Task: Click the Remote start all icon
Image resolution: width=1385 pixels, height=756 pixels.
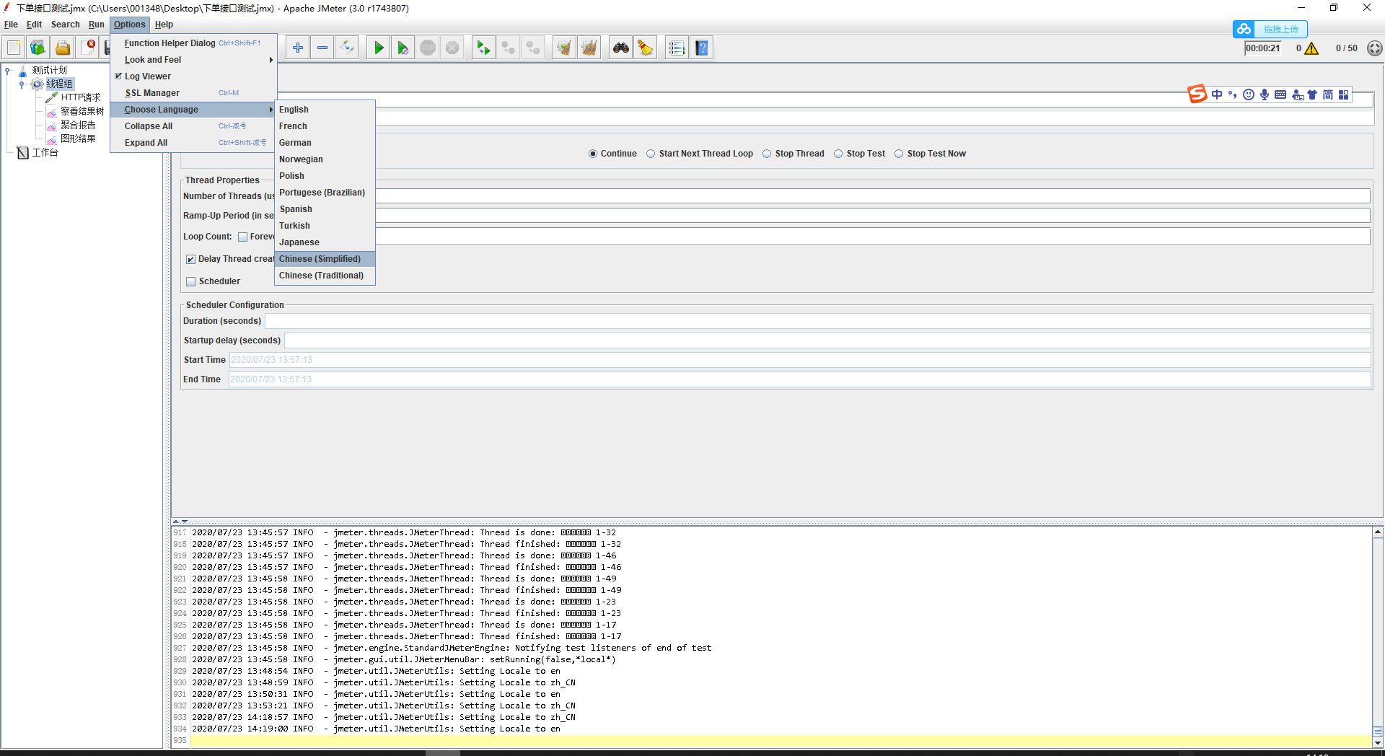Action: pos(483,48)
